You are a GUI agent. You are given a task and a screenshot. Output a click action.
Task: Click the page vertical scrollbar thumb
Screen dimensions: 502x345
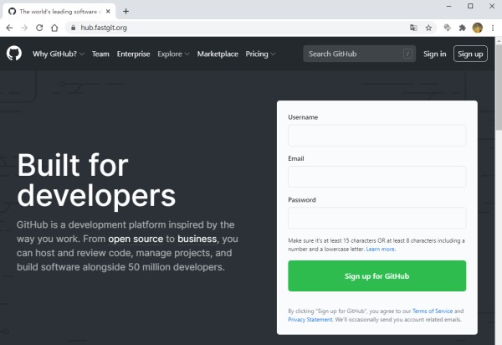499,87
